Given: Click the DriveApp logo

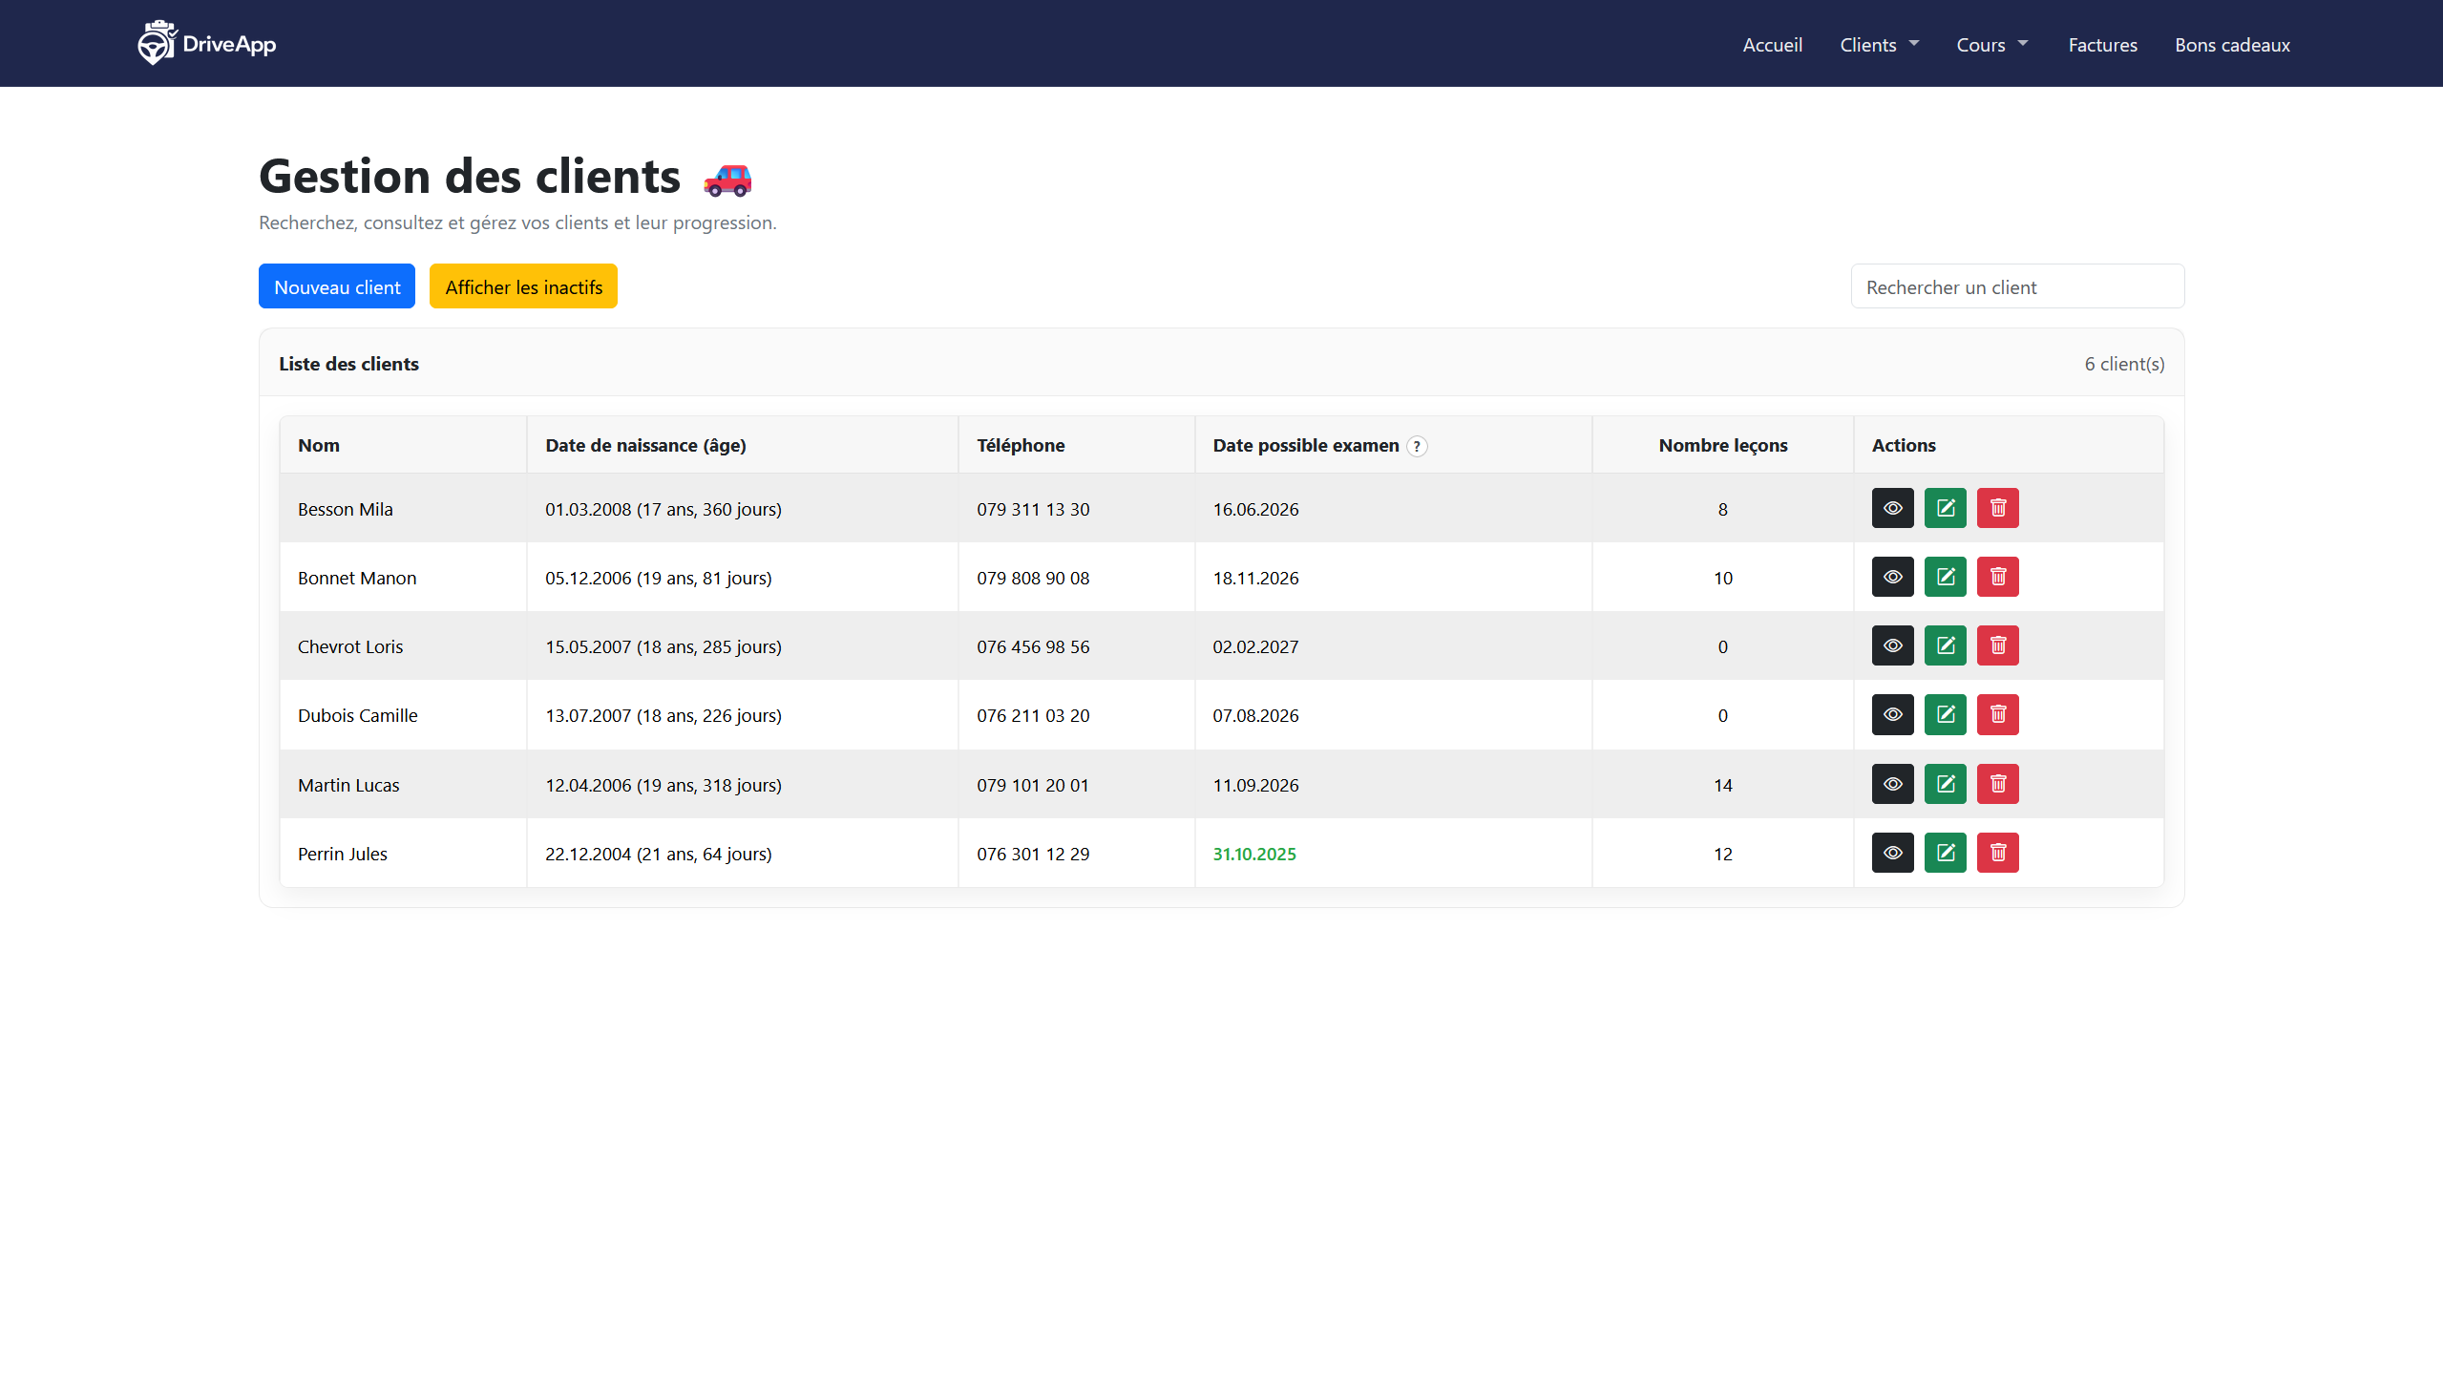Looking at the screenshot, I should coord(206,44).
